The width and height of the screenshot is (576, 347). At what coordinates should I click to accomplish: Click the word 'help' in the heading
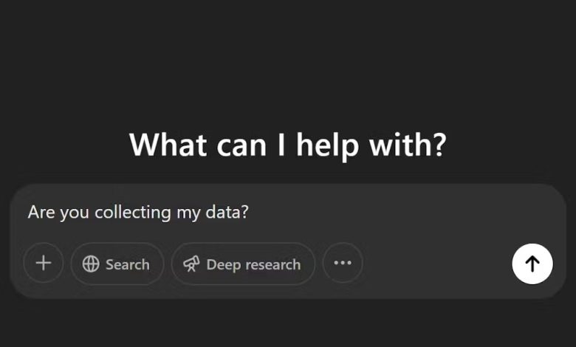(x=327, y=145)
